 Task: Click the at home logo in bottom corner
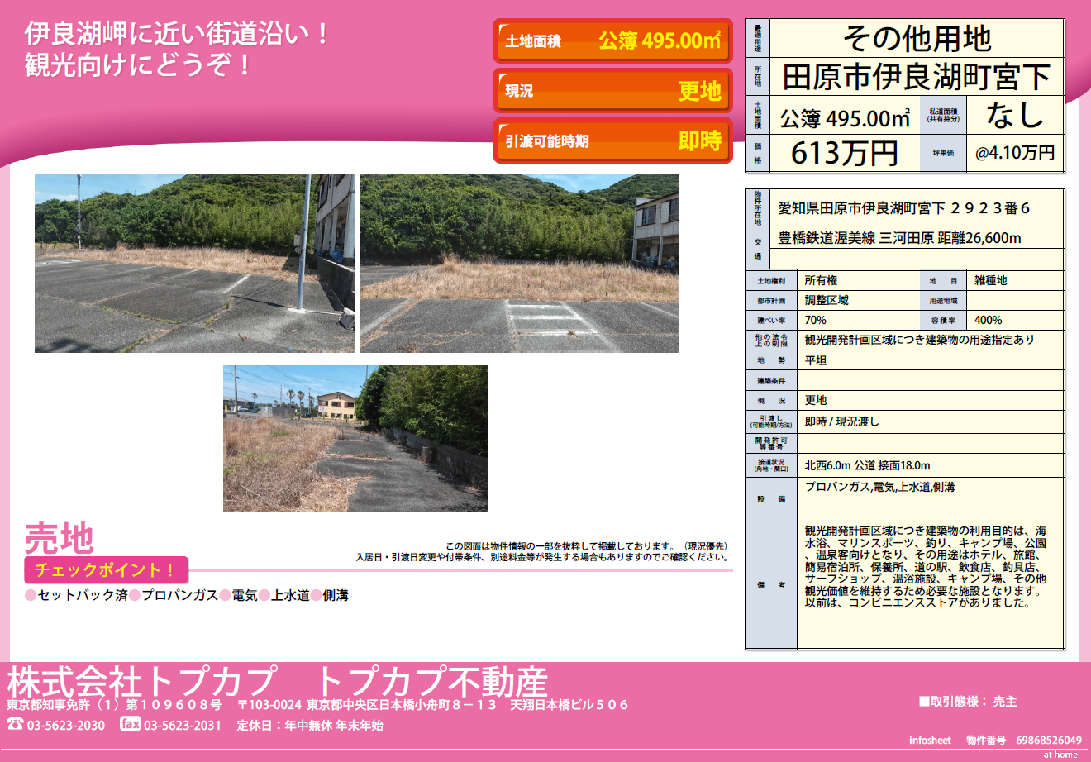click(1060, 755)
